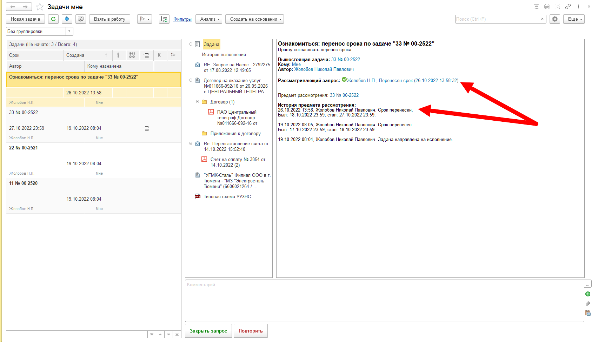598x342 pixels.
Task: Click the Взять в работу button
Action: point(109,19)
